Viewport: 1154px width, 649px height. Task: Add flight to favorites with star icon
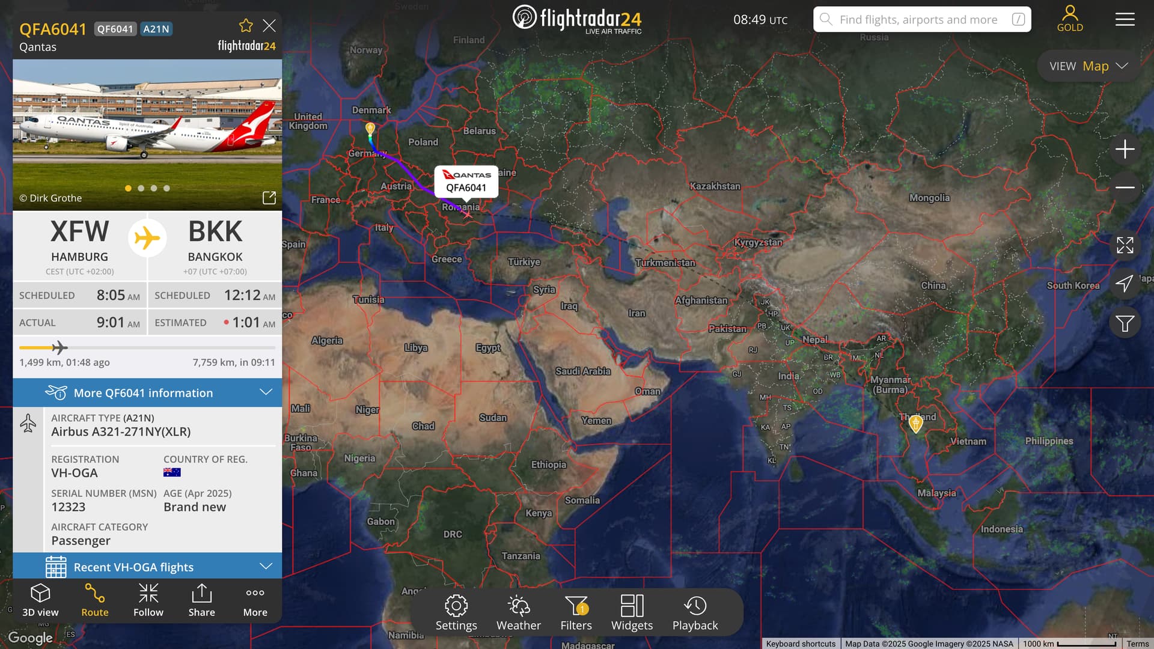coord(246,26)
